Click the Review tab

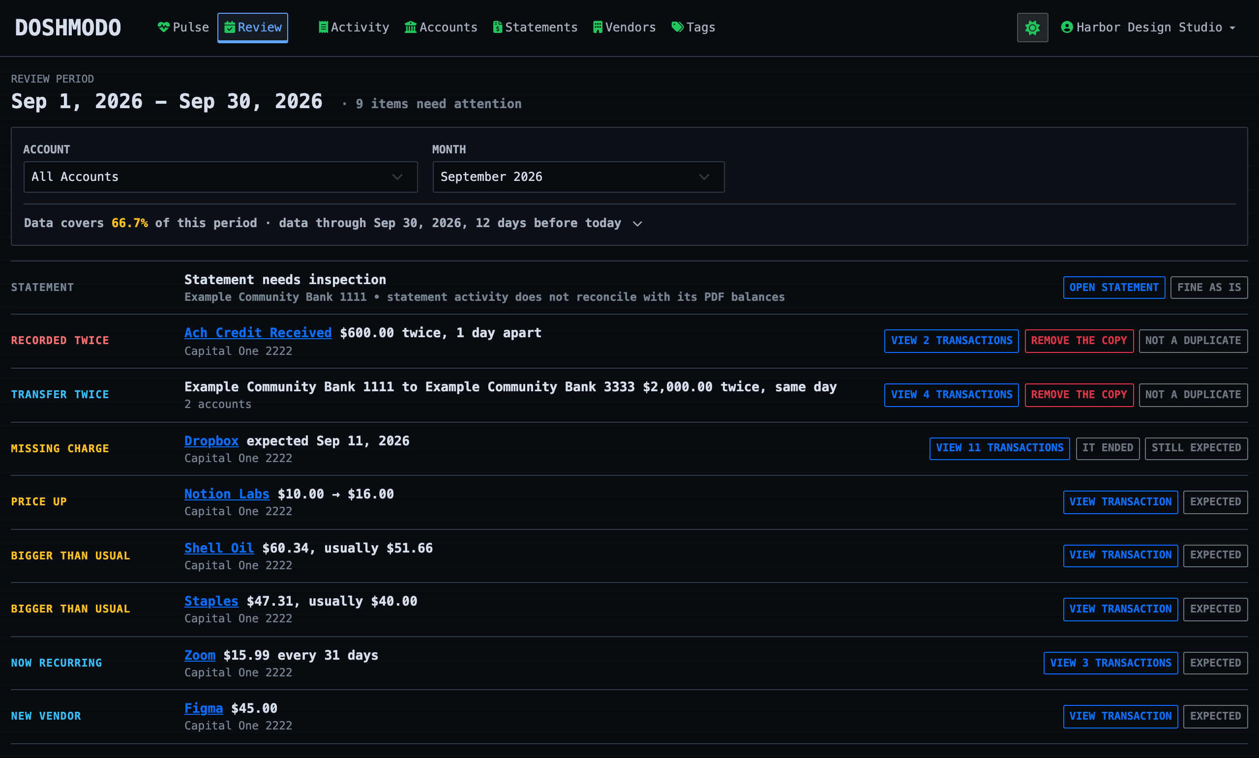point(252,28)
